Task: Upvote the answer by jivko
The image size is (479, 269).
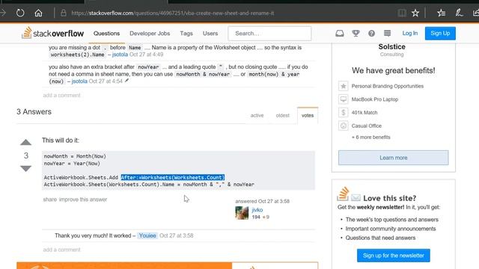Action: point(26,142)
